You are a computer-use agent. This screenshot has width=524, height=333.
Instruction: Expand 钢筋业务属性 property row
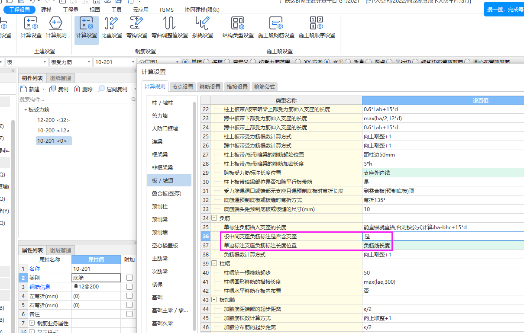(32, 323)
